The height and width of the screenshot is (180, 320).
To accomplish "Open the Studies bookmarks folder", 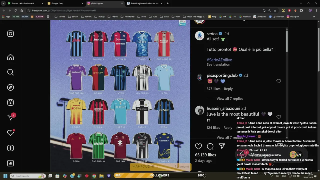I will click(x=60, y=17).
